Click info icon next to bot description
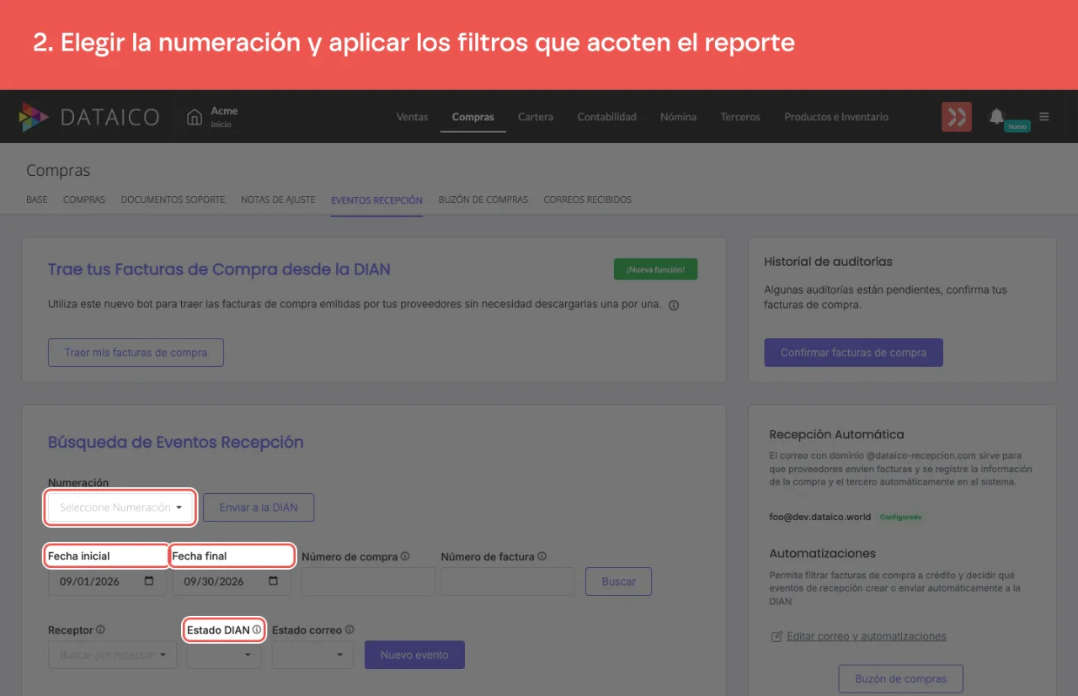The width and height of the screenshot is (1078, 696). coord(674,305)
